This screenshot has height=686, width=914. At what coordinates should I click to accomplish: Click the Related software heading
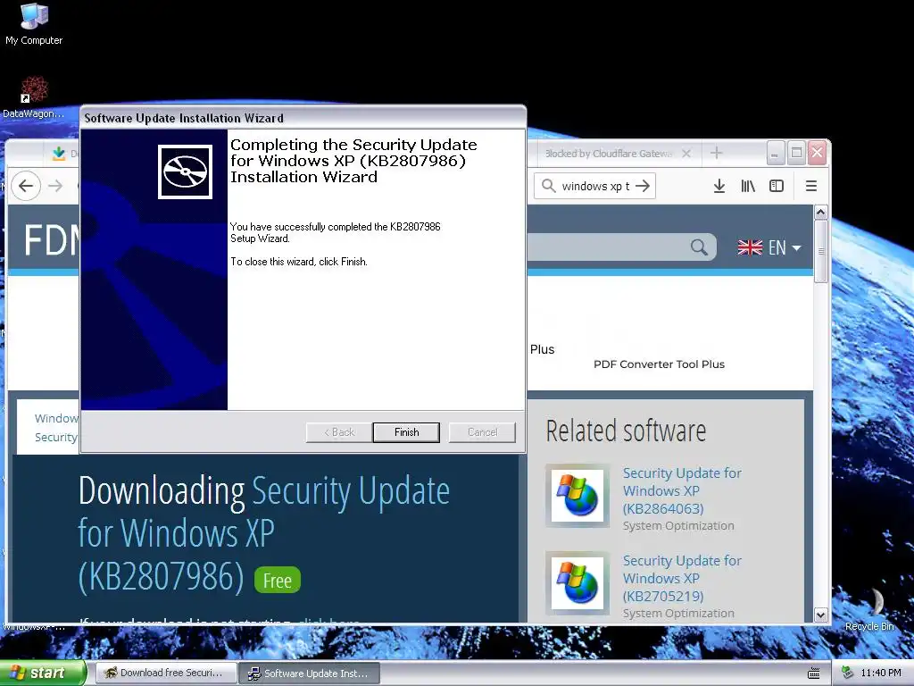click(626, 431)
